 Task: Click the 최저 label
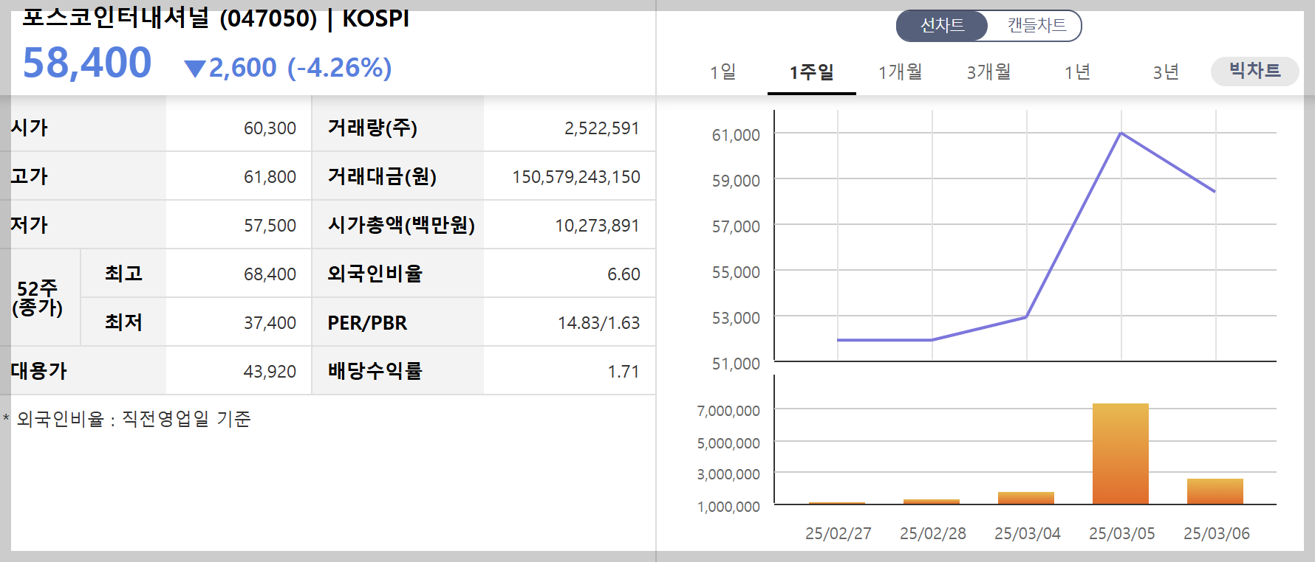coord(123,322)
